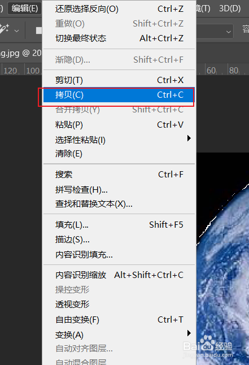The width and height of the screenshot is (249, 365).
Task: Select 粘贴(P) to paste
Action: pyautogui.click(x=119, y=125)
